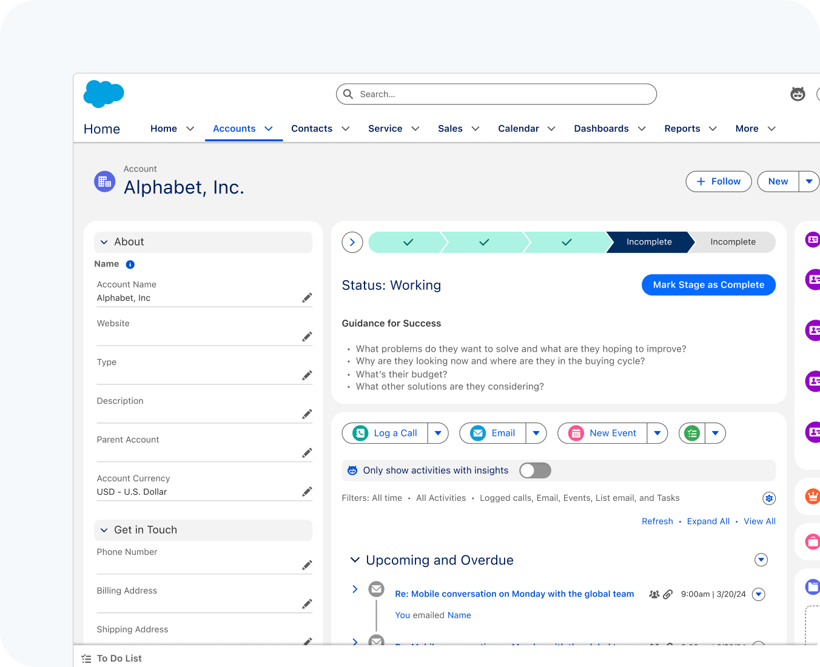Edit the Description field pencil
Screen dimensions: 820x667
[307, 414]
